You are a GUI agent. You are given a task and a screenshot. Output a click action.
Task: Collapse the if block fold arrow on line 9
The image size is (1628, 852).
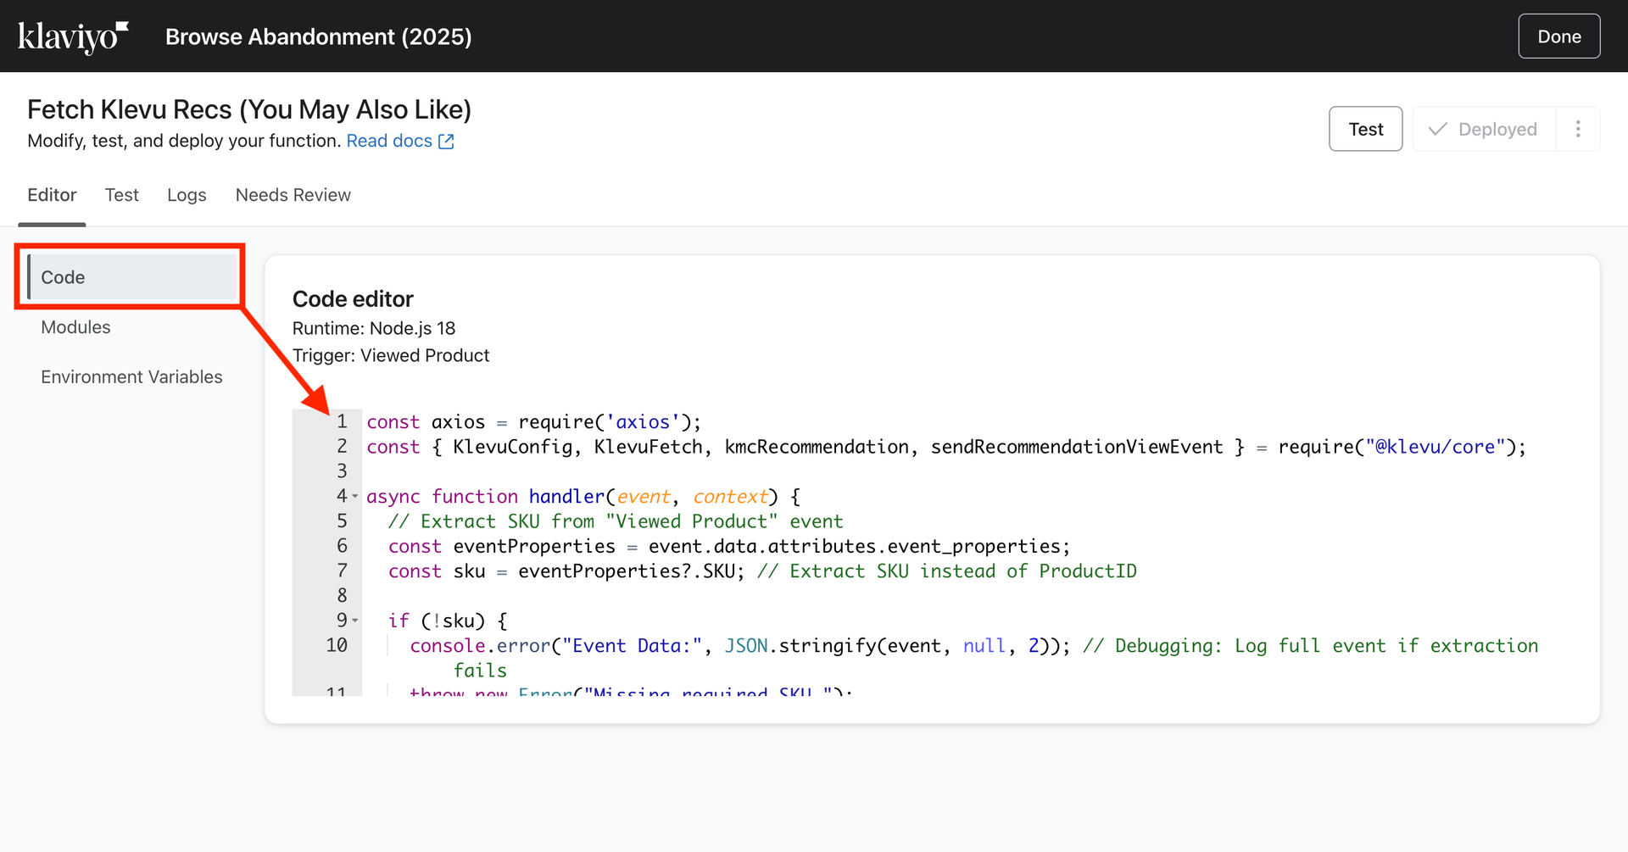(355, 621)
